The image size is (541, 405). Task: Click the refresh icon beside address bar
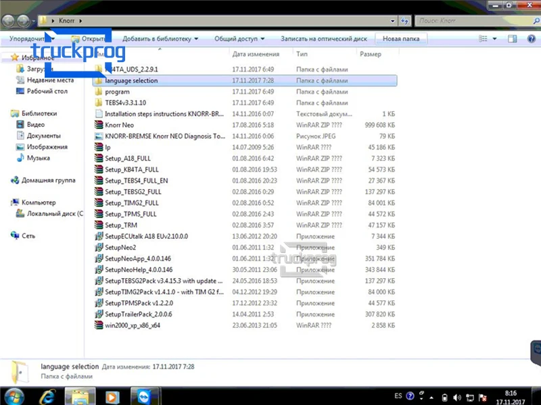click(404, 21)
